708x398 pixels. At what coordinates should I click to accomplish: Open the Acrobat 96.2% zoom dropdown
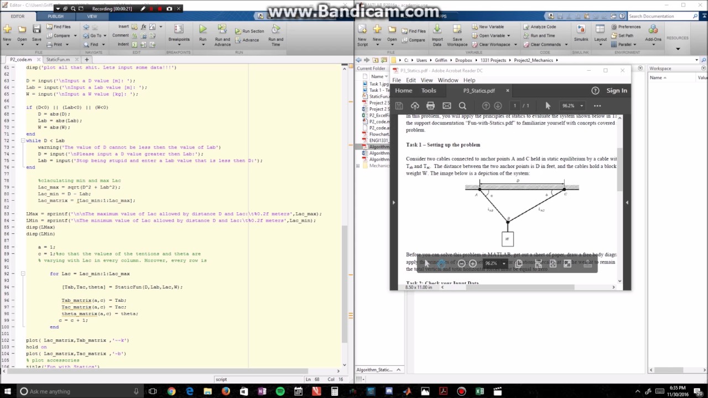581,106
